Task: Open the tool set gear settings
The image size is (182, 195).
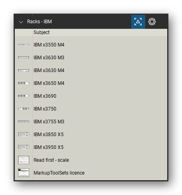Action: (152, 22)
